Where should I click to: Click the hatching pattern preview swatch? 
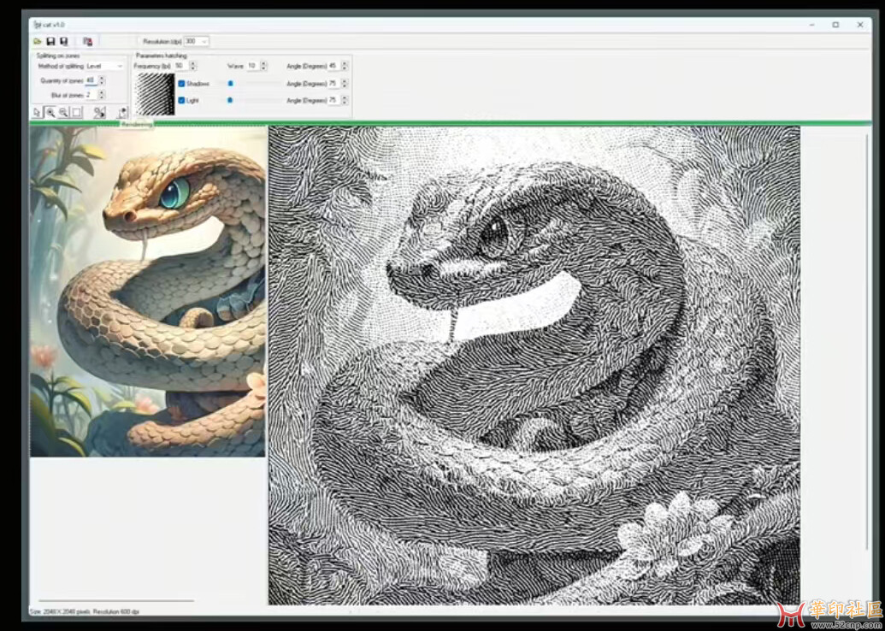[x=156, y=94]
